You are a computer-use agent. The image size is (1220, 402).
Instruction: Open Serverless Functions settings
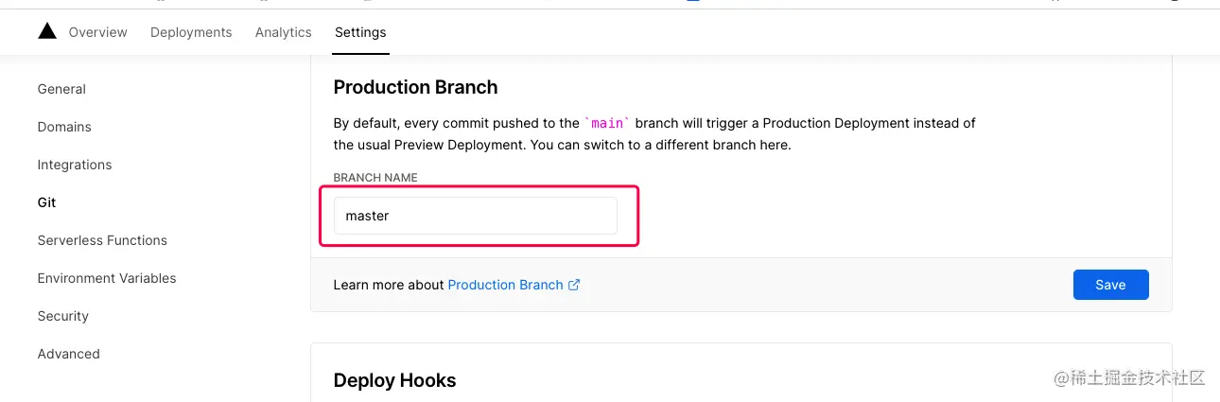[x=102, y=240]
